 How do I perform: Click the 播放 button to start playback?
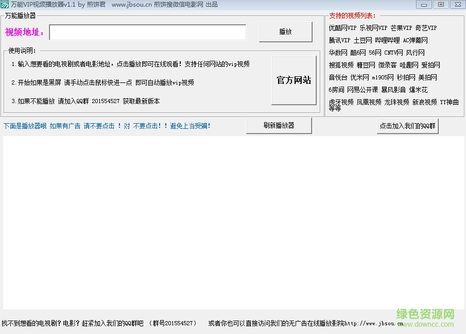[285, 31]
